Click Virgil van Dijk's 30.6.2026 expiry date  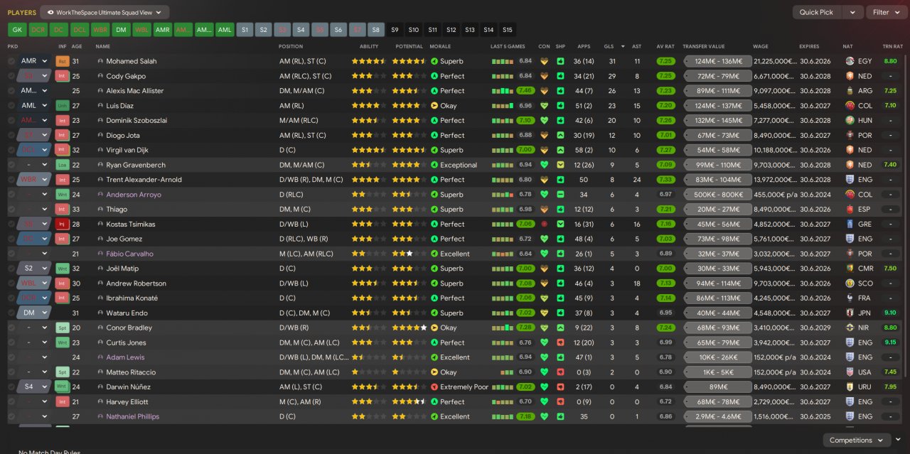(x=815, y=150)
